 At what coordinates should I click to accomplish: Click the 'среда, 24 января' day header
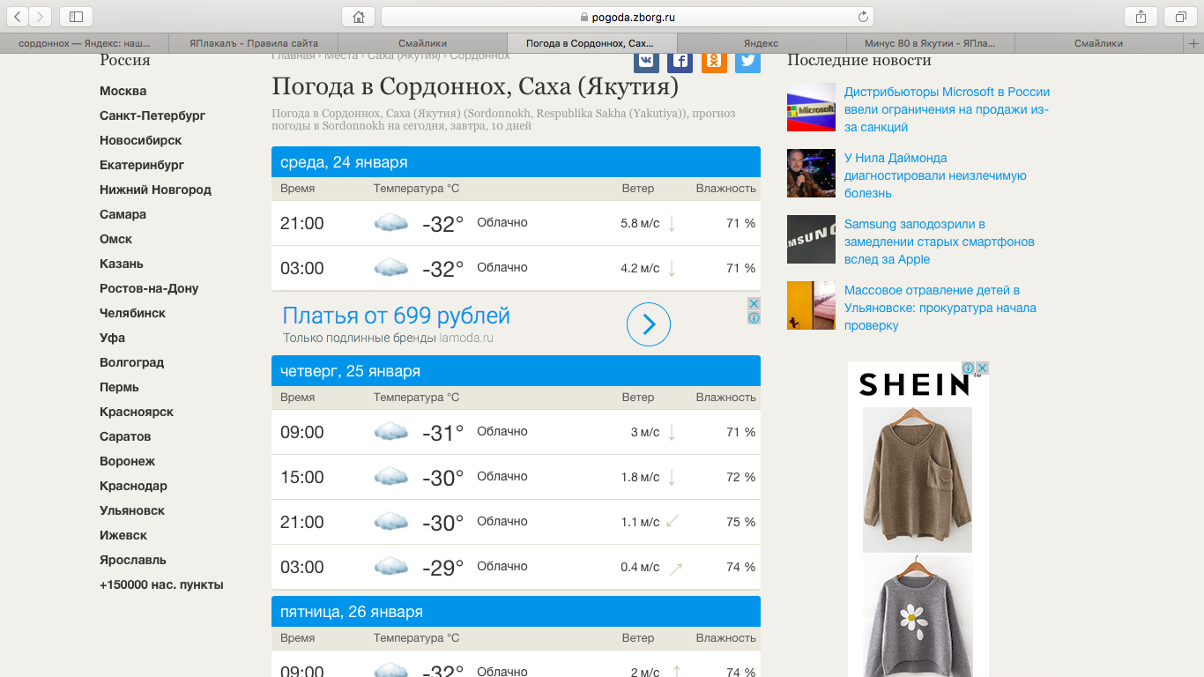click(x=516, y=162)
